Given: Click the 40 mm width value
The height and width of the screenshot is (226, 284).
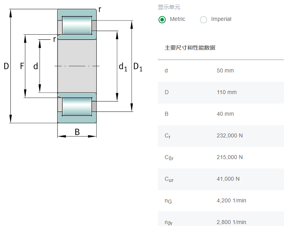Looking at the screenshot, I should pos(225,114).
